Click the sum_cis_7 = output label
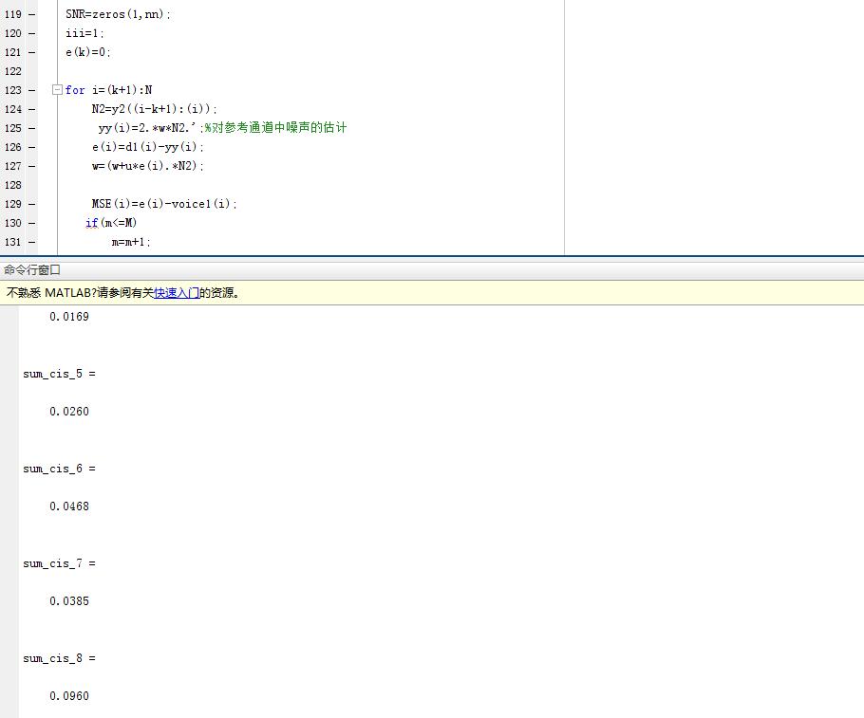Screen dimensions: 864x718 coord(59,563)
